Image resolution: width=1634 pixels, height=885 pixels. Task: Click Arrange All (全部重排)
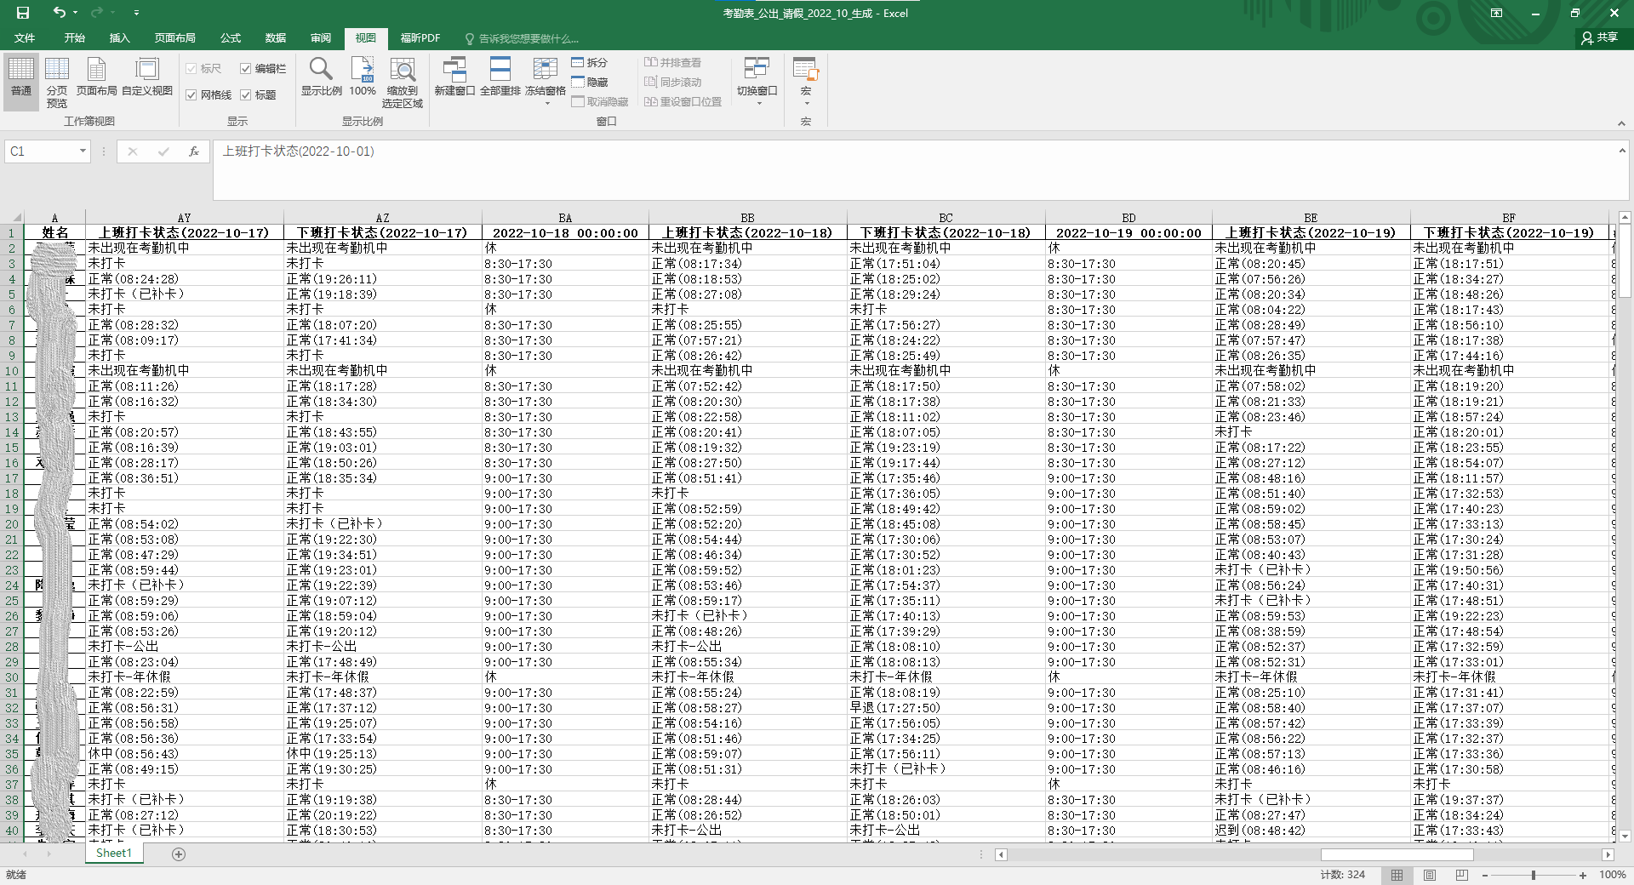[x=500, y=77]
